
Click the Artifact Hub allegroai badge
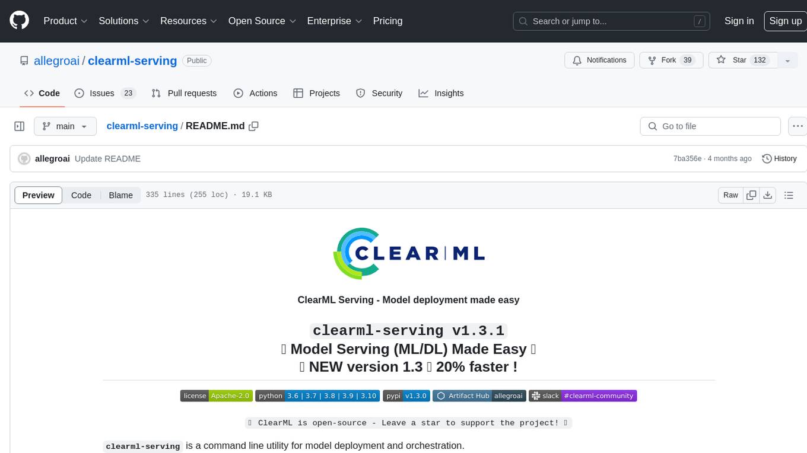tap(479, 395)
